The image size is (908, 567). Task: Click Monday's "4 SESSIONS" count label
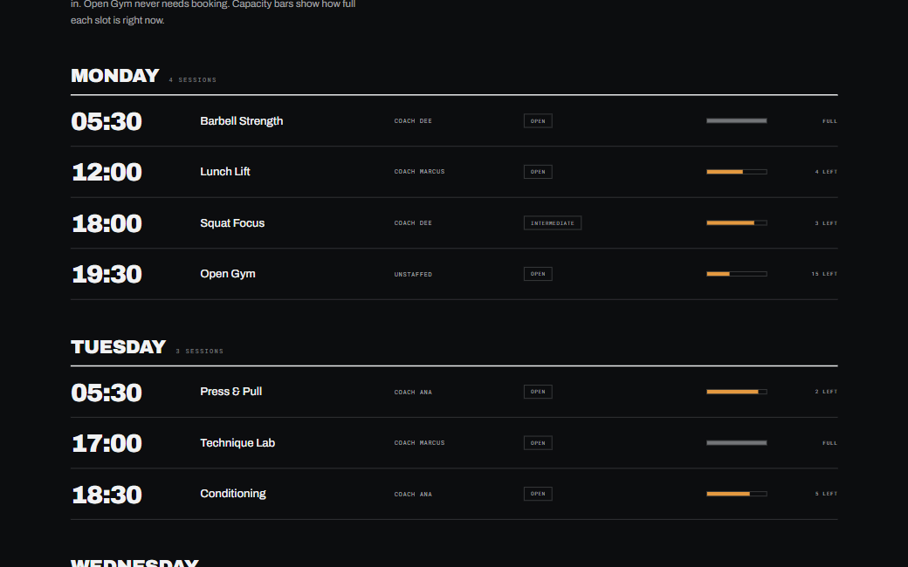click(193, 80)
